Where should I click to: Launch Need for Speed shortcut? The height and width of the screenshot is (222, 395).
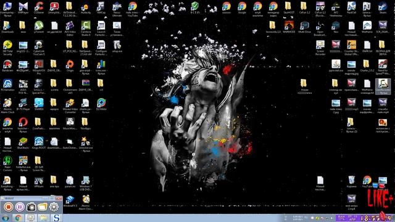point(383,67)
